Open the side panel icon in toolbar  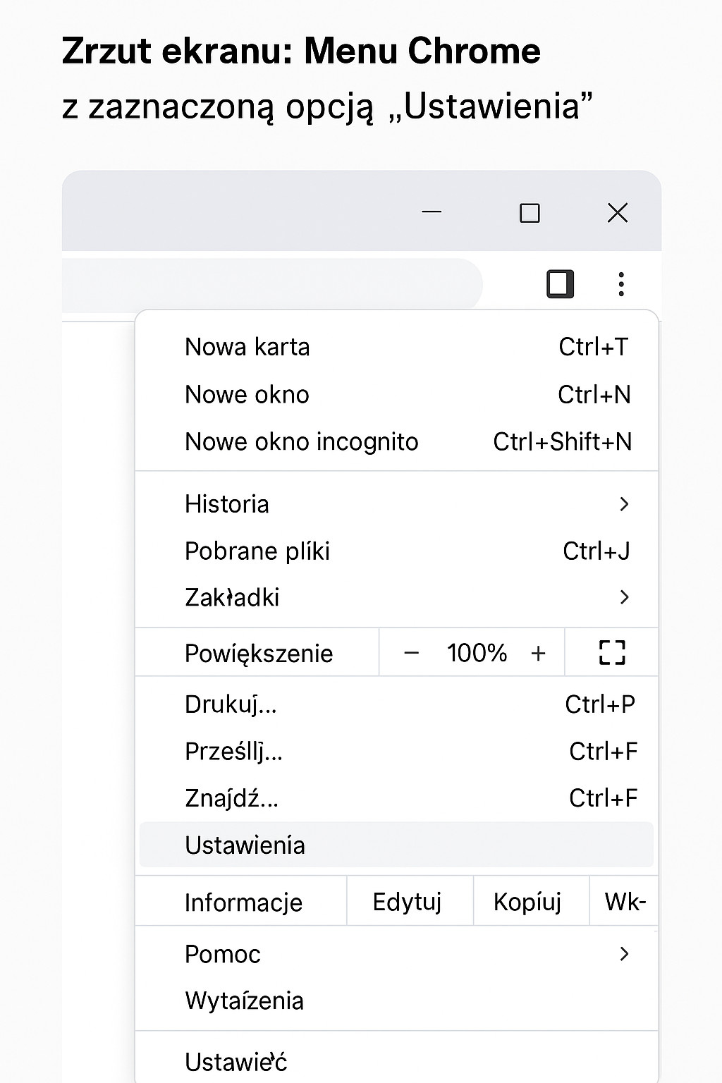click(x=561, y=284)
